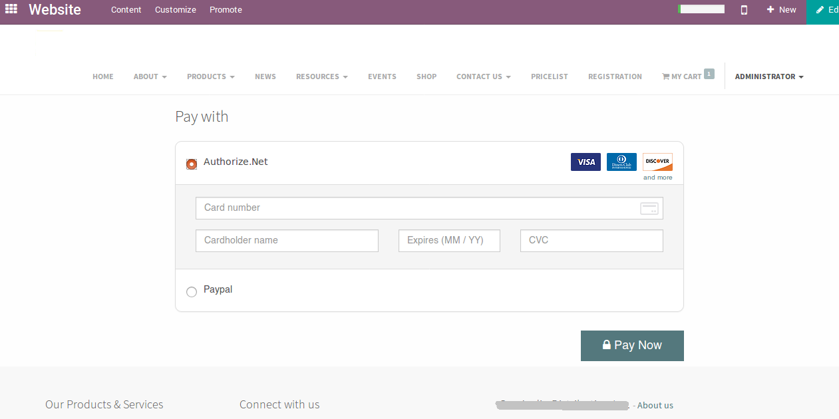
Task: Open the Pricelist page
Action: tap(550, 76)
